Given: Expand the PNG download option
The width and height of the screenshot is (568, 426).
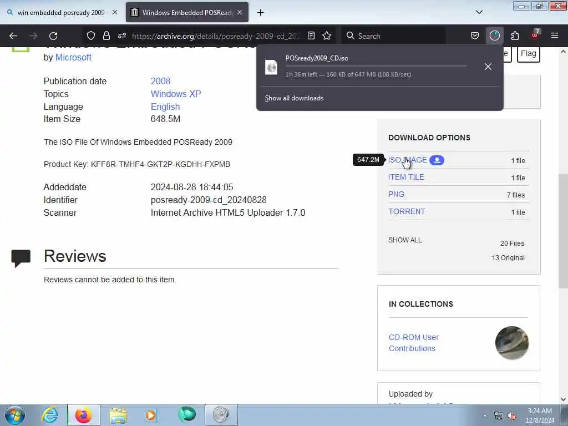Looking at the screenshot, I should pyautogui.click(x=396, y=194).
